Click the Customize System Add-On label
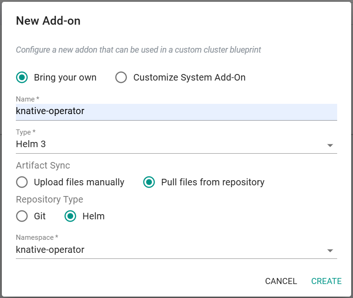Viewport: 353px width, 298px height. pyautogui.click(x=190, y=77)
